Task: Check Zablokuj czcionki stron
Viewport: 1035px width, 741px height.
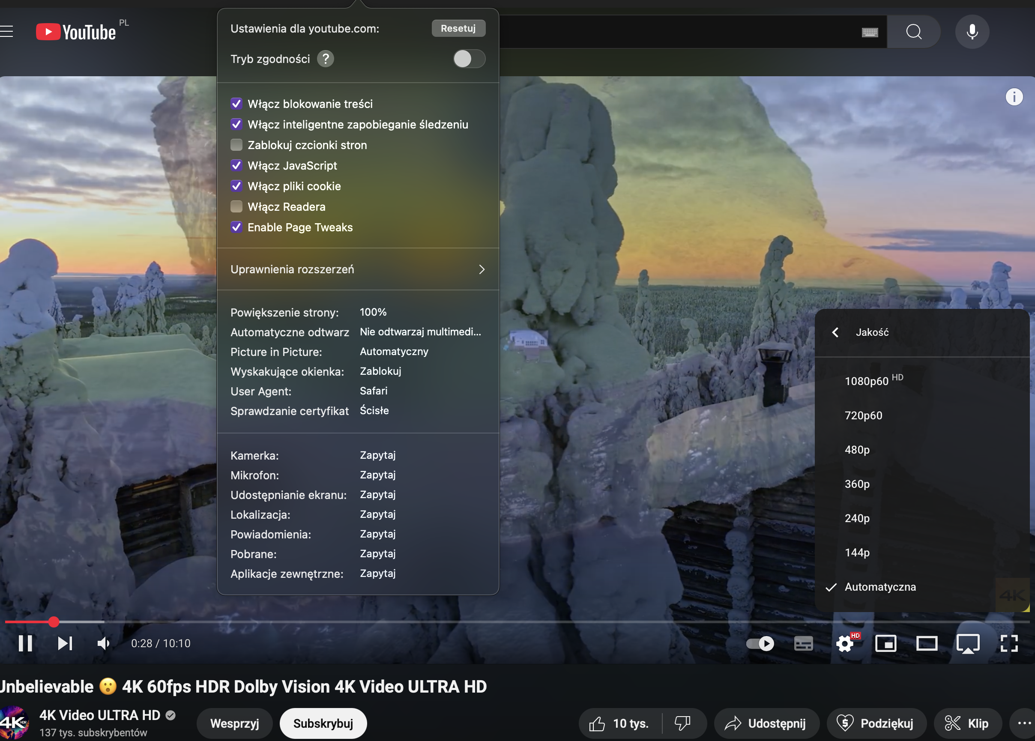Action: click(236, 145)
